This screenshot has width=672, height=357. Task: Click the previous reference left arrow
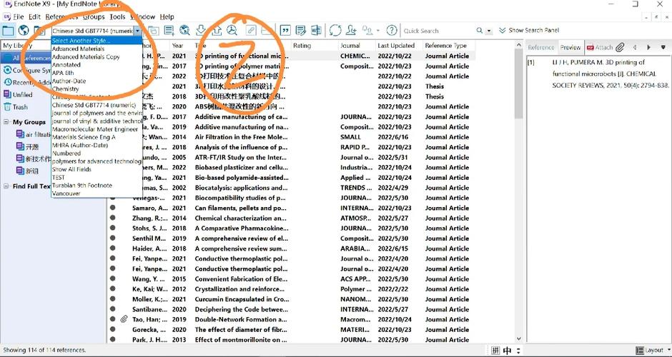pos(635,47)
